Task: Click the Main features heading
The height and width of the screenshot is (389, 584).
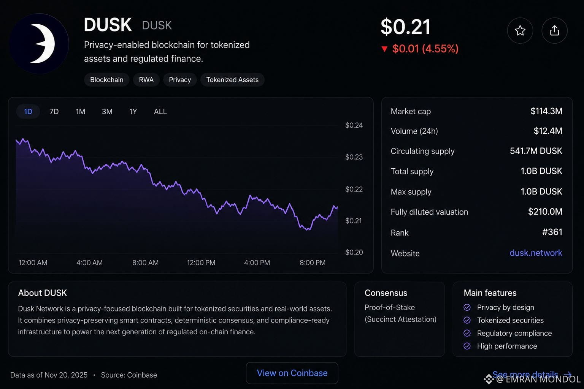Action: (x=490, y=293)
